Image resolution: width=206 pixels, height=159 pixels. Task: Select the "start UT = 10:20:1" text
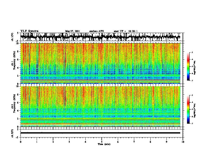coord(126,31)
